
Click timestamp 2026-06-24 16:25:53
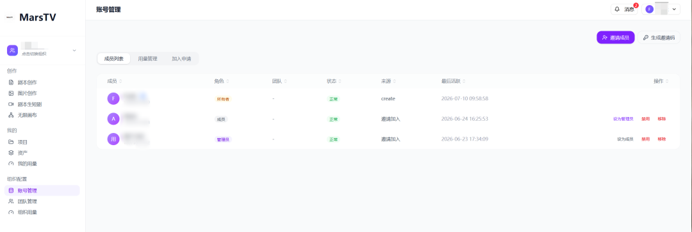pos(465,119)
